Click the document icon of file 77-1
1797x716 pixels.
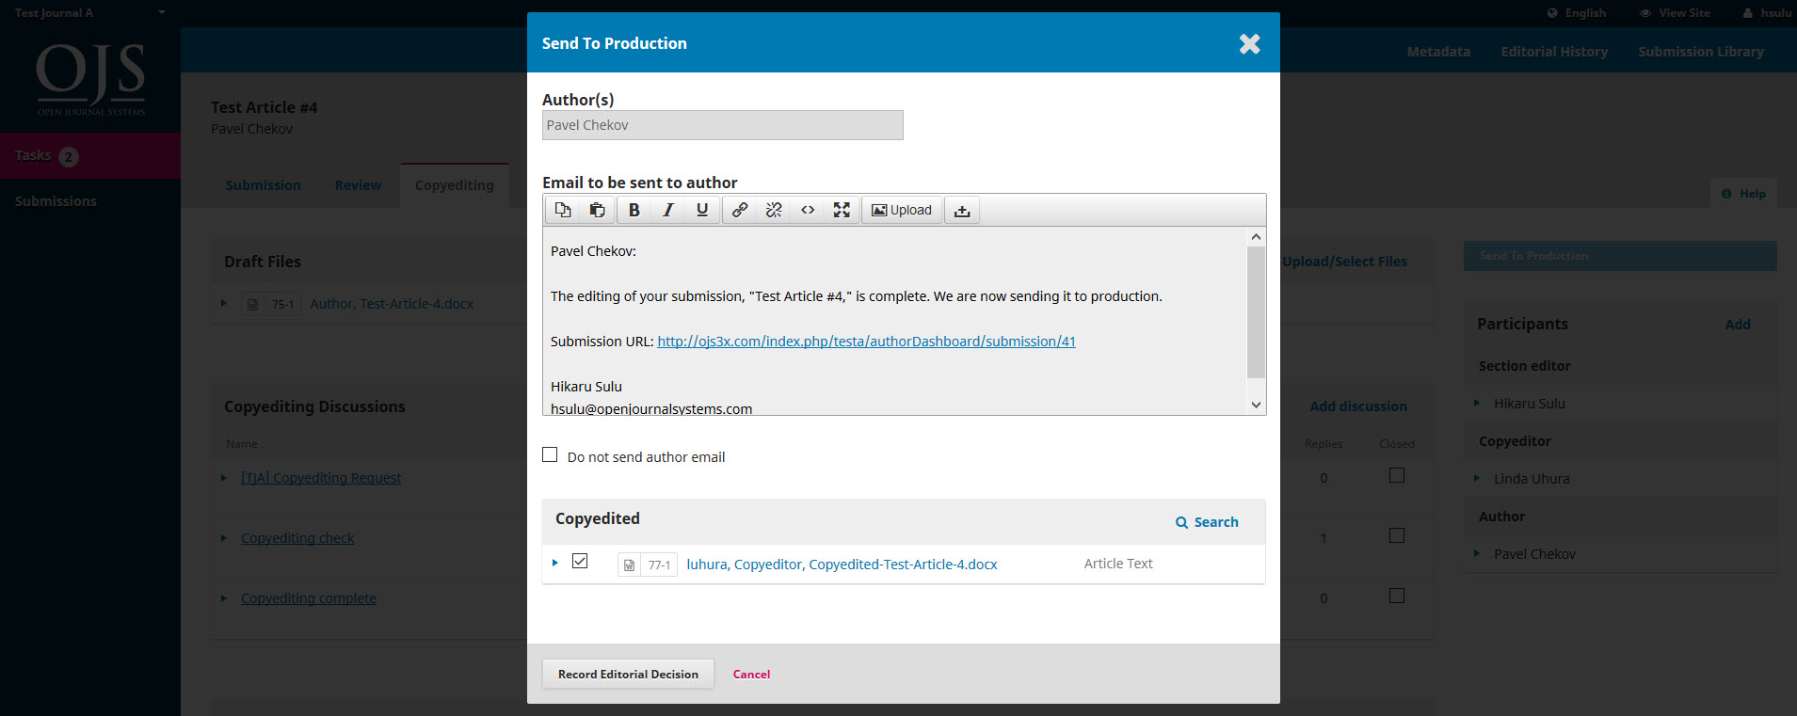tap(629, 565)
